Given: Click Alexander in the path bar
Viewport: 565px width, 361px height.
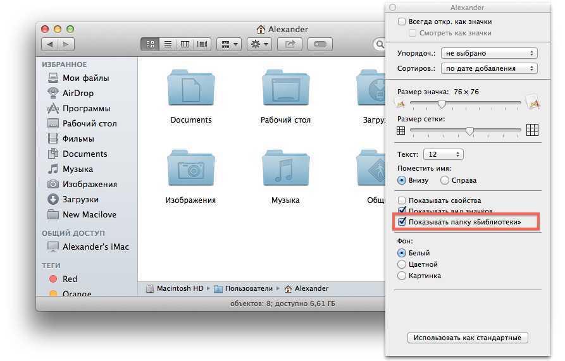Looking at the screenshot, I should 307,288.
